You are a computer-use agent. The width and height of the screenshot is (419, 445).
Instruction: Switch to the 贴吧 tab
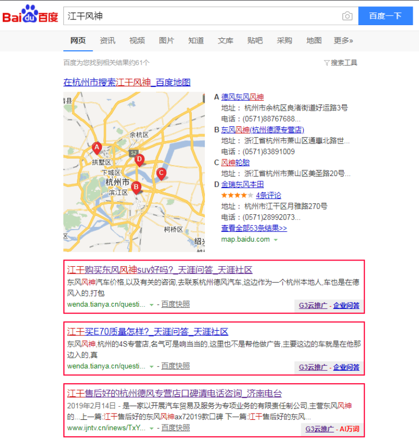(x=255, y=40)
